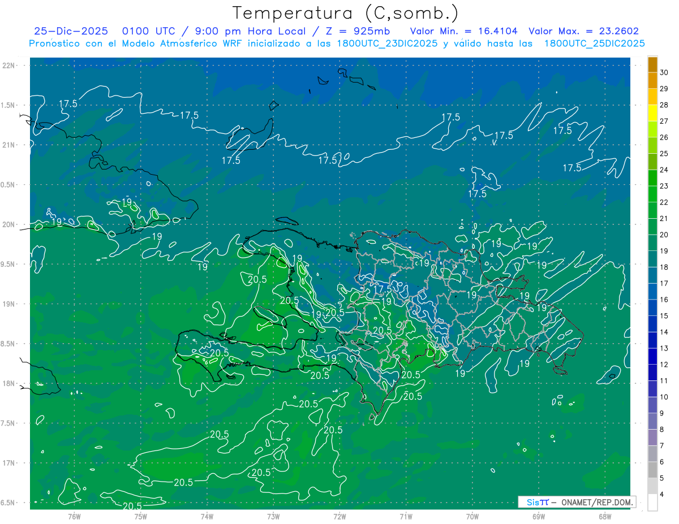
Task: Click the 'Valor Min. = 16.4104' readout
Action: point(464,32)
